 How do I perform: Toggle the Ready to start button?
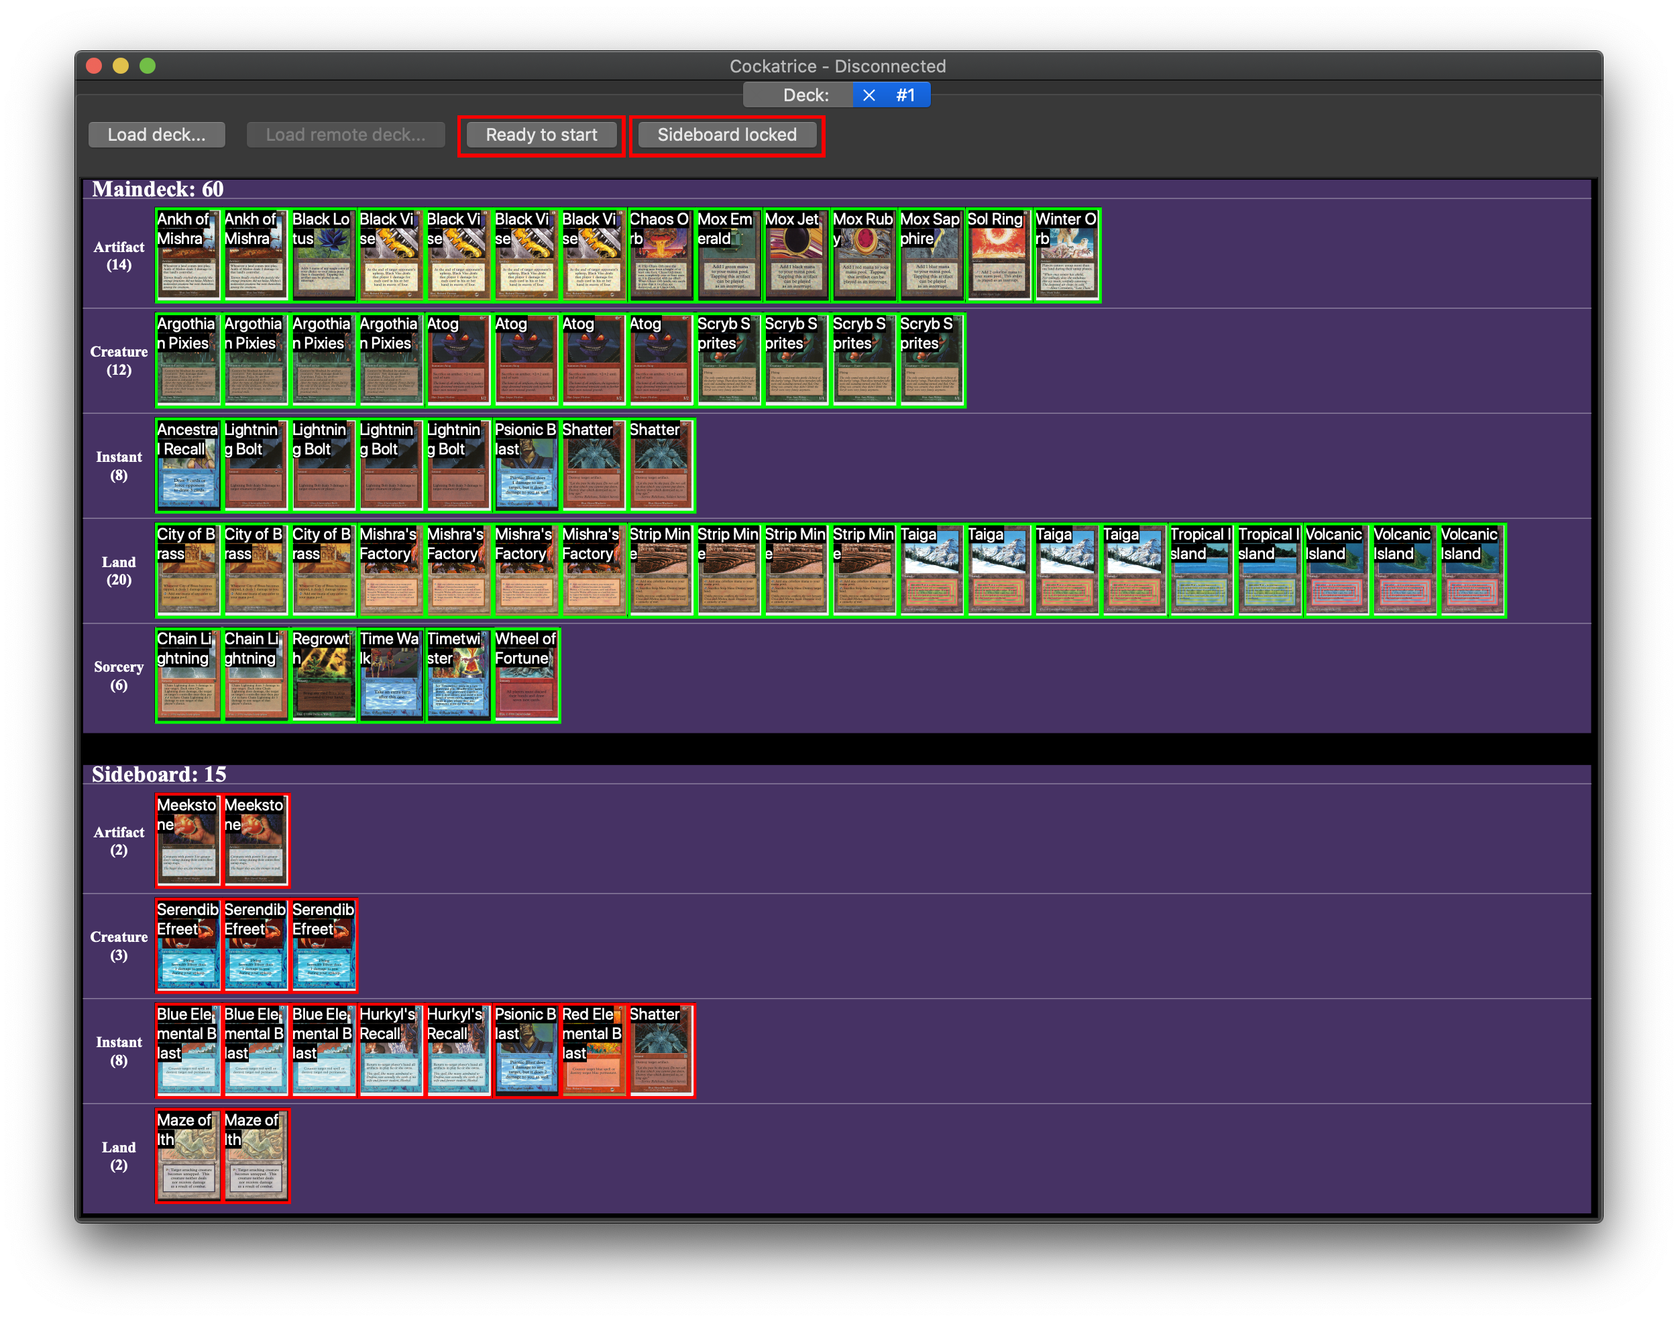coord(541,135)
